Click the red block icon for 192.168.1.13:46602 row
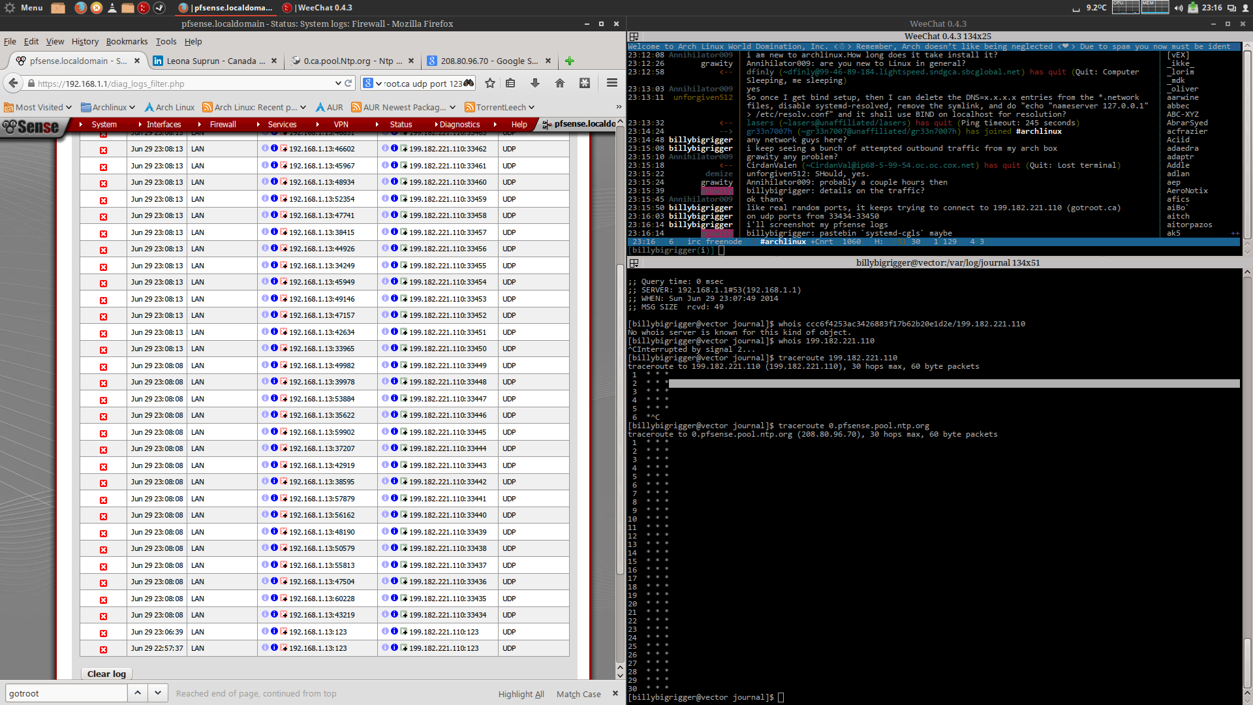Image resolution: width=1253 pixels, height=705 pixels. point(103,150)
